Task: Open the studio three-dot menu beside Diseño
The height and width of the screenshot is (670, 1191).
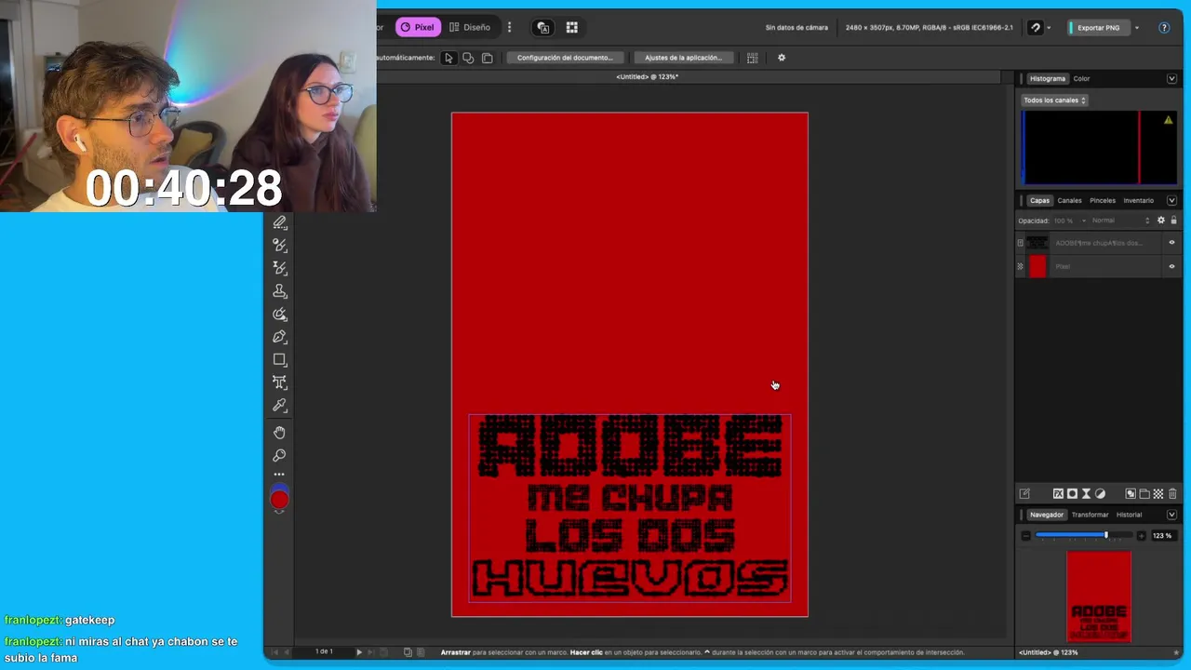Action: [x=509, y=27]
